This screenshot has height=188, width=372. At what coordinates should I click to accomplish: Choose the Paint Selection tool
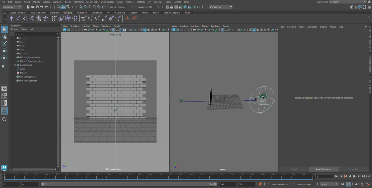click(x=4, y=44)
